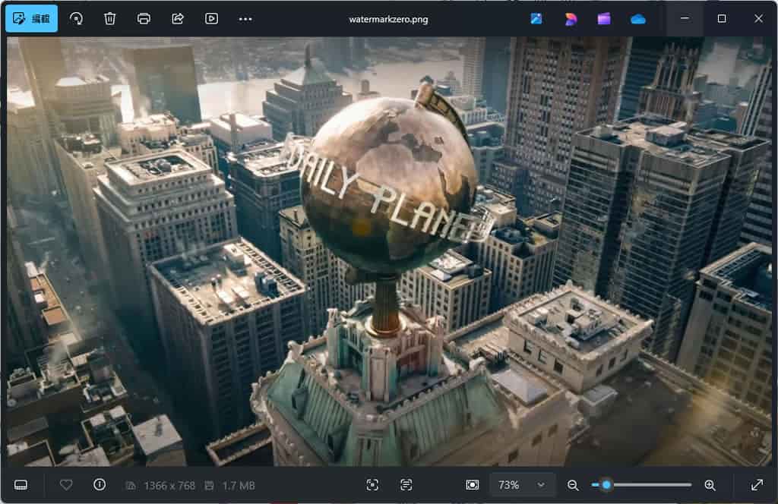Add photo to favorites with heart icon
778x504 pixels.
point(66,485)
